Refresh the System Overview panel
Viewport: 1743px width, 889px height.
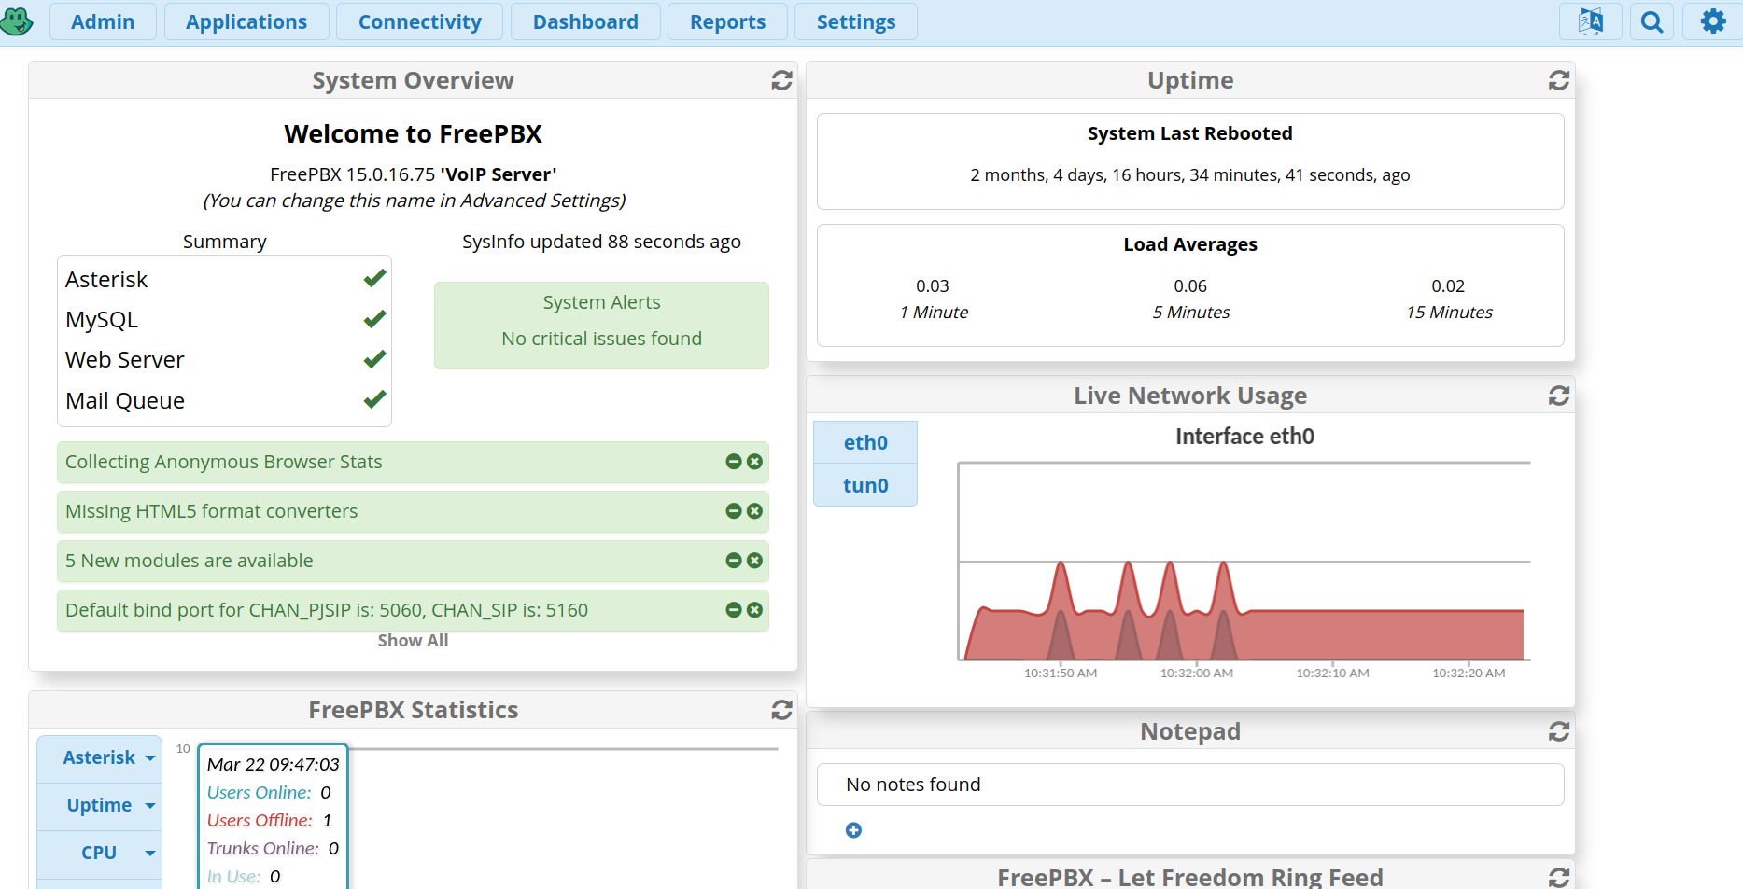[x=781, y=81]
